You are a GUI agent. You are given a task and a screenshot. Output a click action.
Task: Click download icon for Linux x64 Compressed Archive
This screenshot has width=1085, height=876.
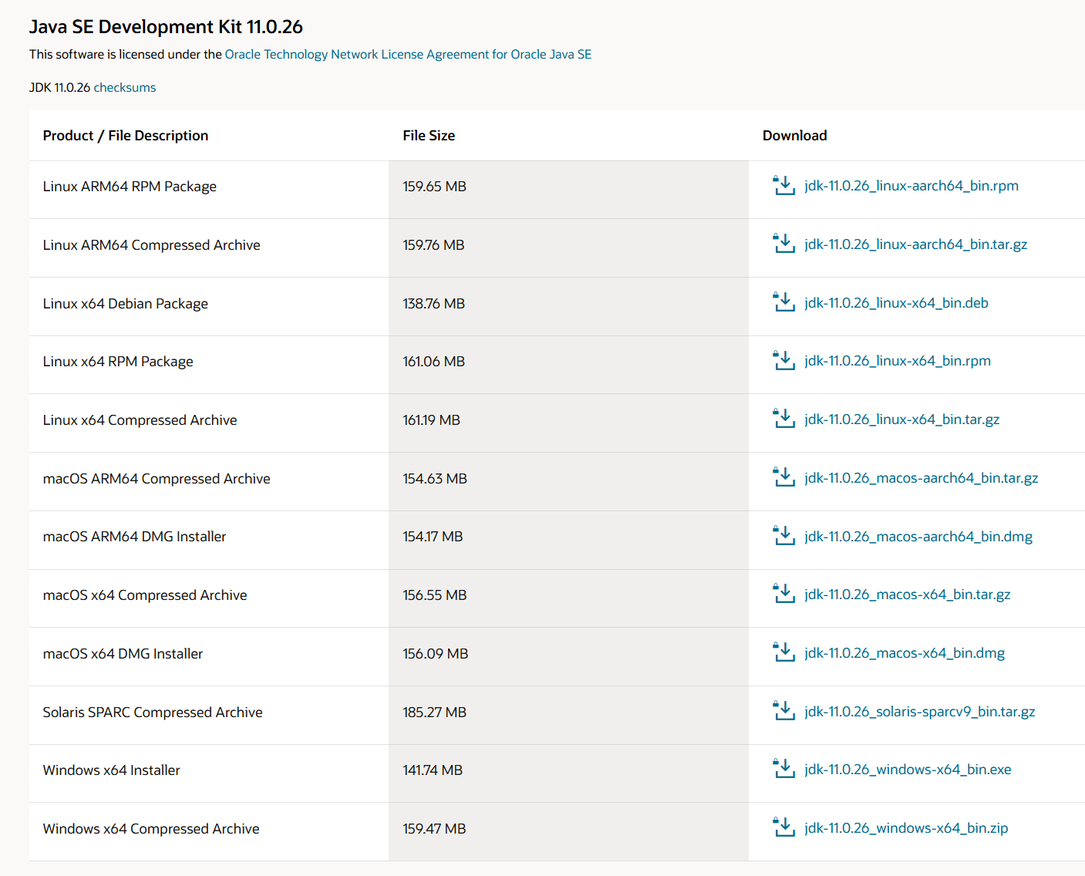point(783,419)
